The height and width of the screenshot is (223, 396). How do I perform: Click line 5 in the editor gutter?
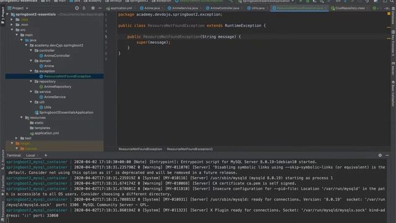[106, 37]
